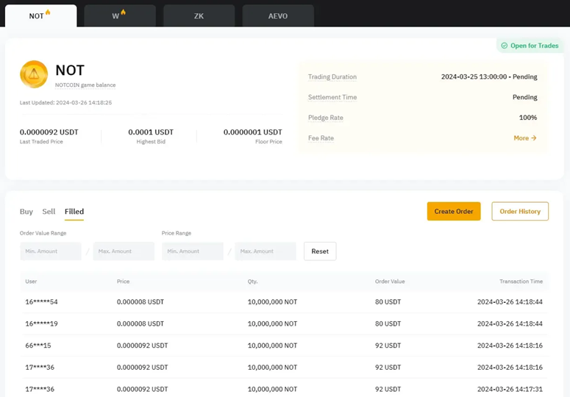
Task: Open the Fee Rate More link
Action: (524, 138)
